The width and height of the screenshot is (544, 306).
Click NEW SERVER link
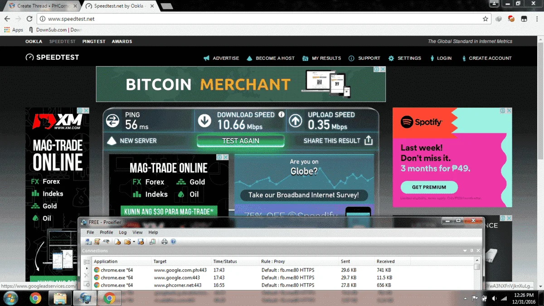pyautogui.click(x=138, y=141)
